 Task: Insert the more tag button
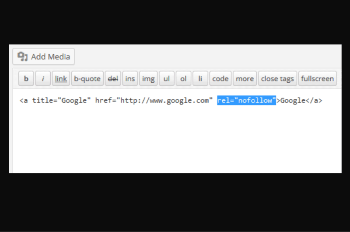point(245,79)
